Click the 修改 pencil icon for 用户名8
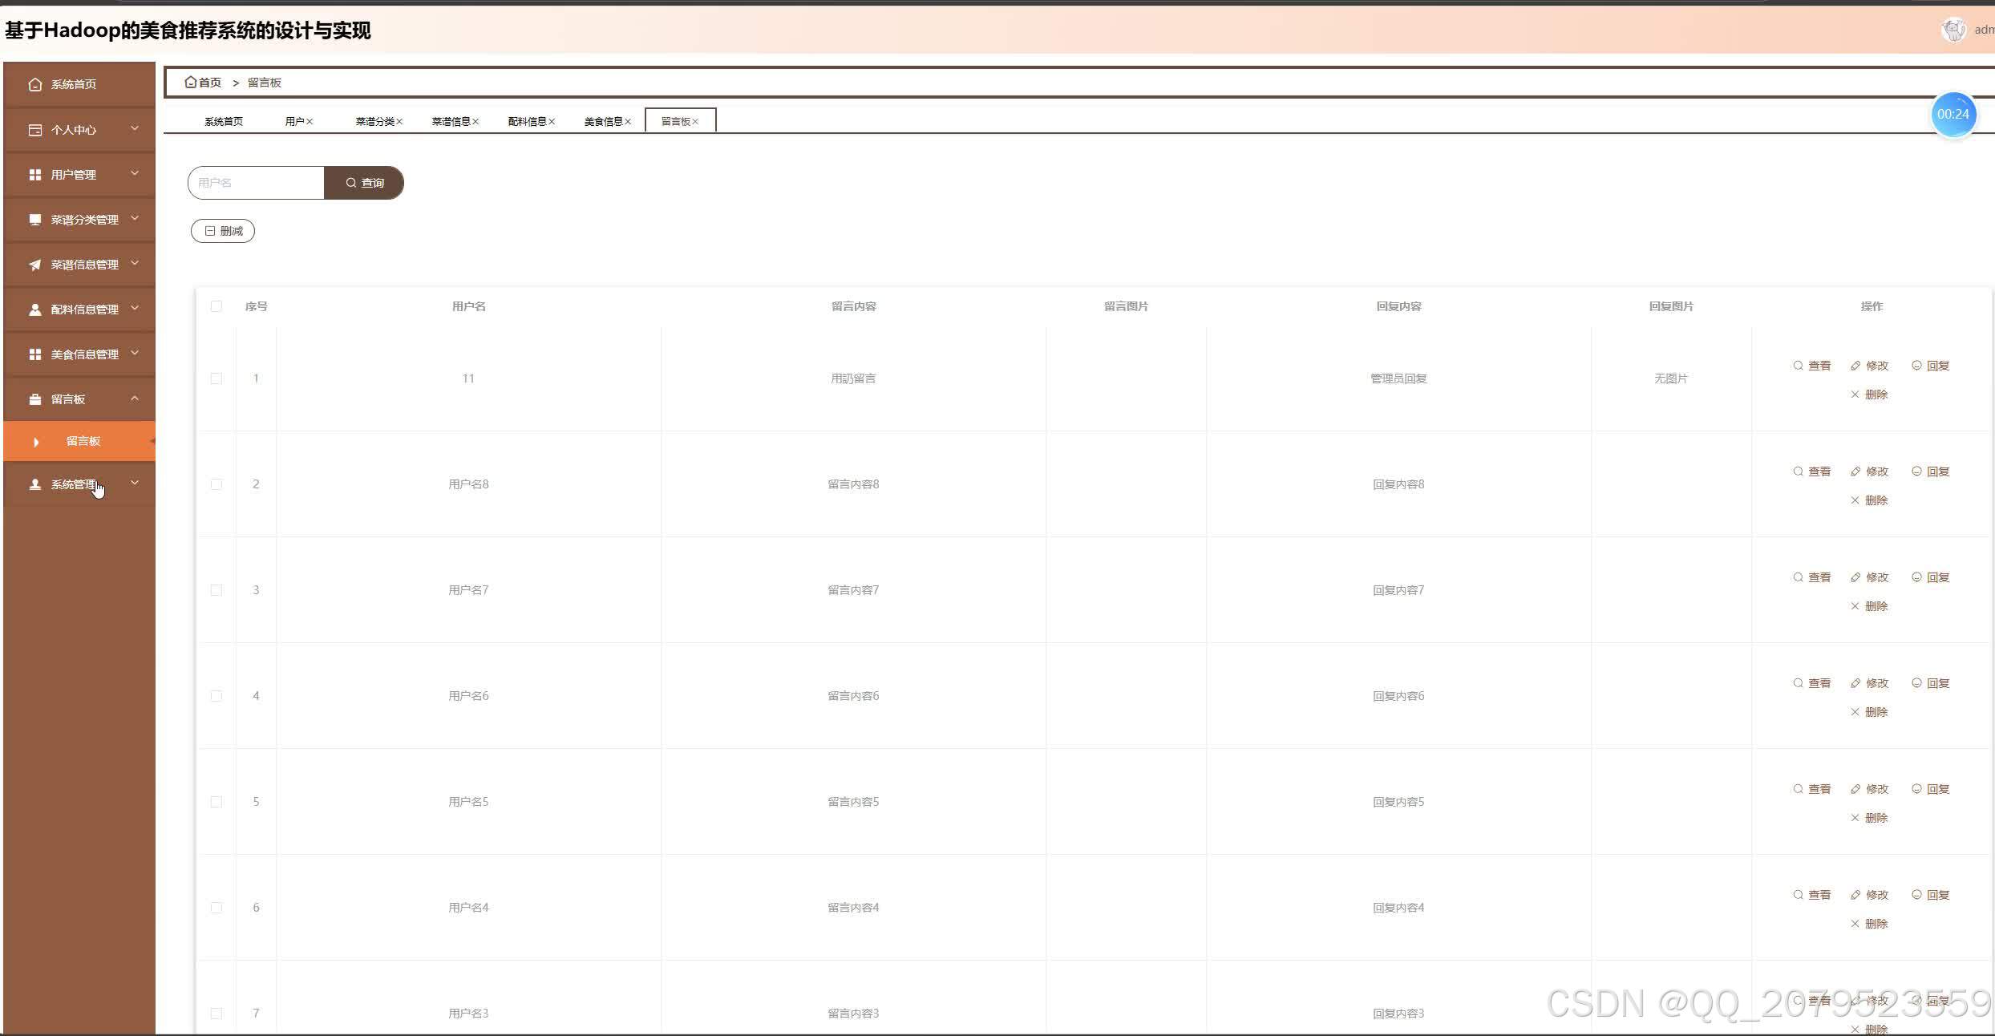The image size is (1995, 1036). [x=1855, y=471]
